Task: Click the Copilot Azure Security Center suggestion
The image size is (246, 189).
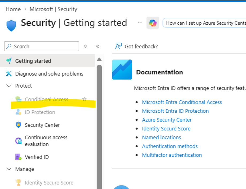Action: pos(204,23)
